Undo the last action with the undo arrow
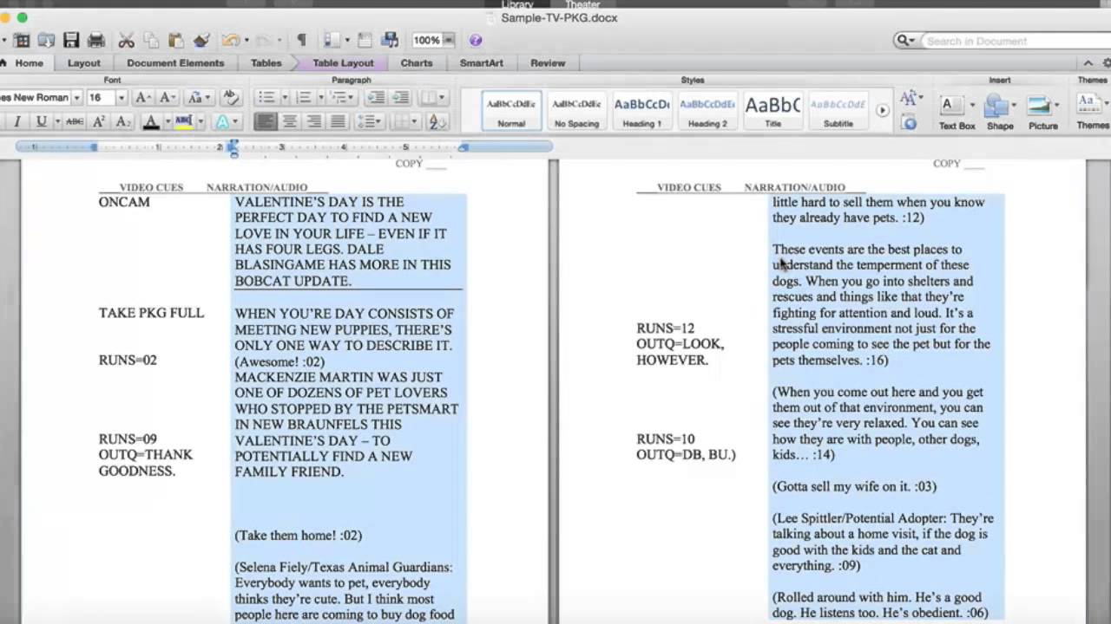1111x624 pixels. point(230,40)
